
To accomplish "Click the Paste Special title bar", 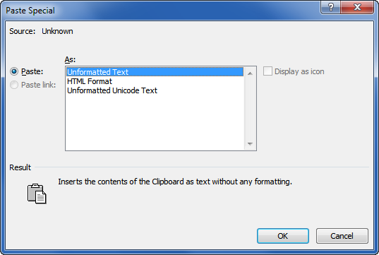I will pyautogui.click(x=160, y=11).
